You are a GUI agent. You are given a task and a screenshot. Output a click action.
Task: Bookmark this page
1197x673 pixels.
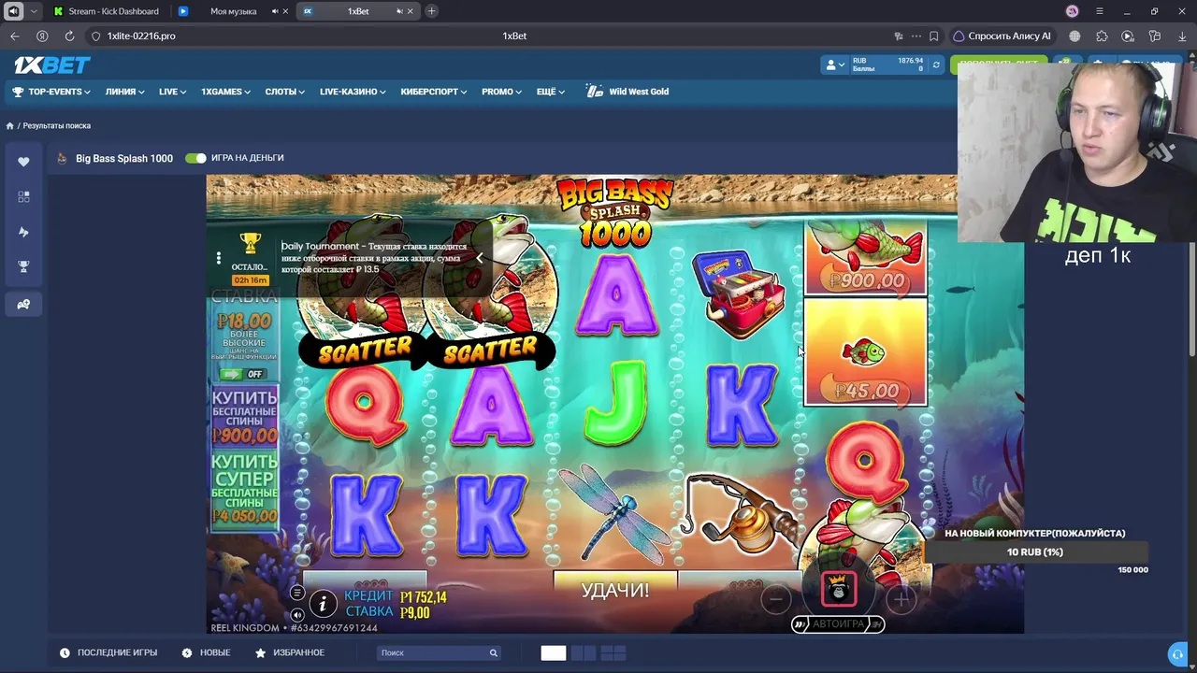click(x=933, y=36)
